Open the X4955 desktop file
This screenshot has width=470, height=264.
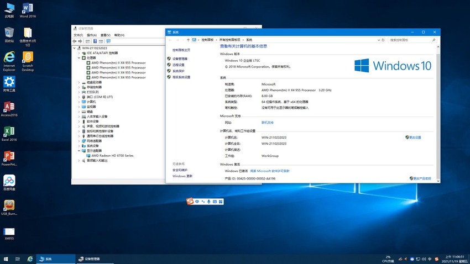pos(9,234)
